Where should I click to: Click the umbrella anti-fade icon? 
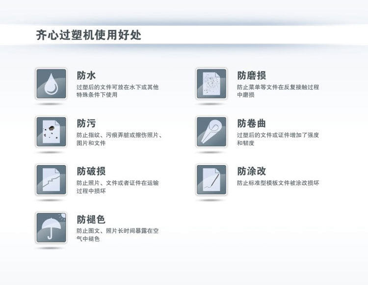(x=51, y=228)
